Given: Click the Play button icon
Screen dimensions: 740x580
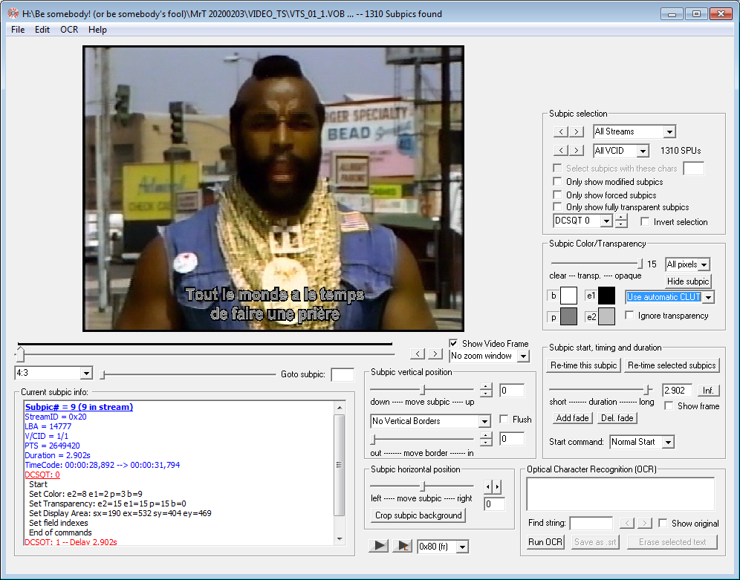Looking at the screenshot, I should point(378,546).
